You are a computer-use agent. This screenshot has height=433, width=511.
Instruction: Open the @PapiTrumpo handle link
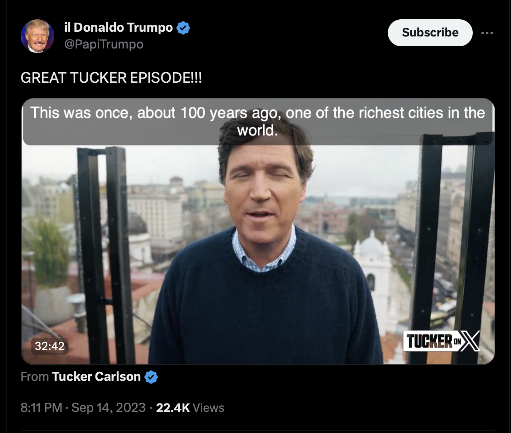(104, 44)
